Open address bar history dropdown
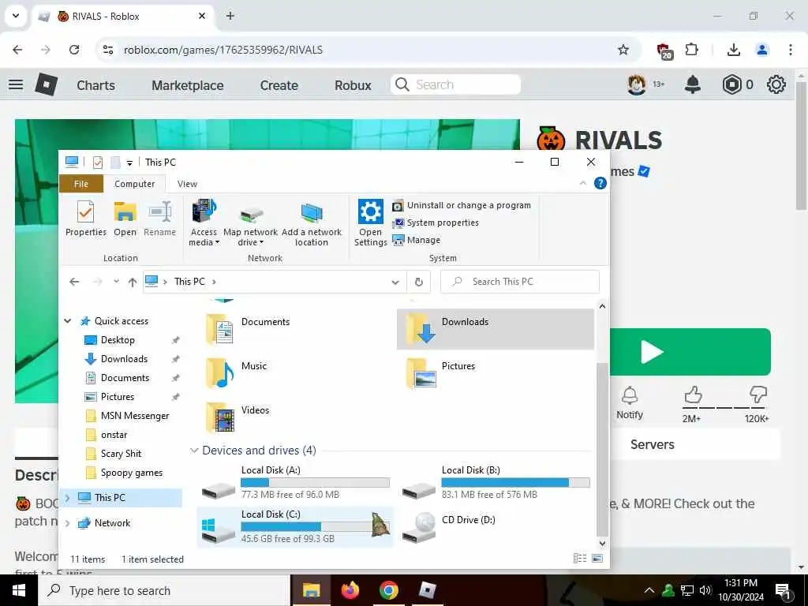 395,282
